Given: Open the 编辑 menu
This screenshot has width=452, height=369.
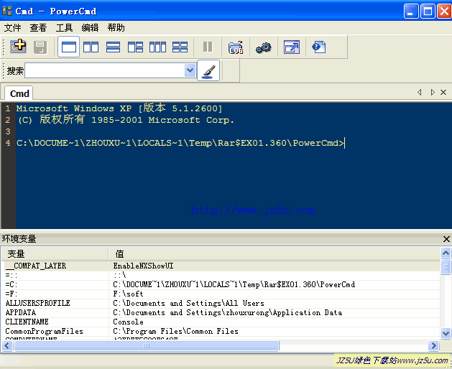Looking at the screenshot, I should [90, 28].
